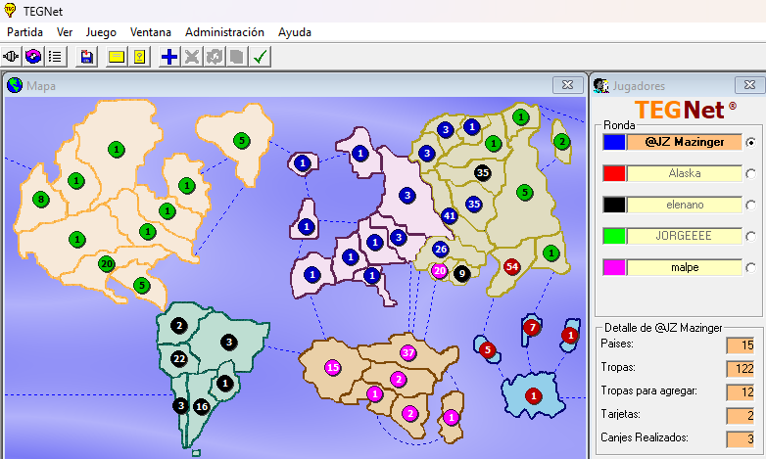
Task: Click the Tropas value field showing 122
Action: click(x=741, y=369)
